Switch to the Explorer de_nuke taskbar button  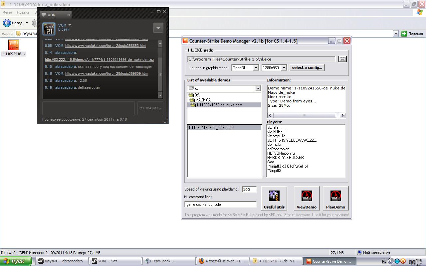276,261
